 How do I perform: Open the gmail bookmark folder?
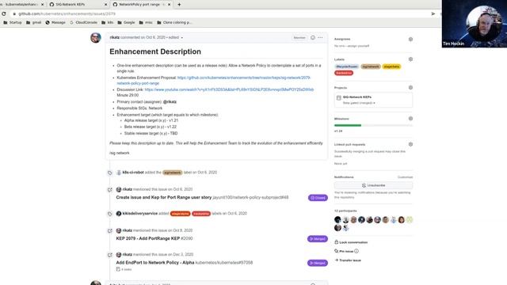tap(33, 23)
